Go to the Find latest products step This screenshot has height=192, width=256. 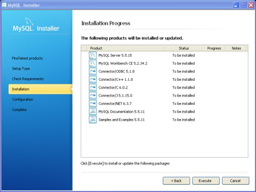[x=27, y=58]
